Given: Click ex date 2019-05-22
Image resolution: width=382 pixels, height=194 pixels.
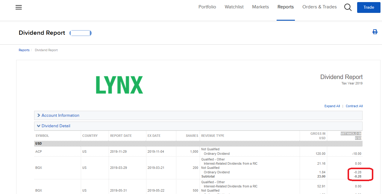Looking at the screenshot, I should pyautogui.click(x=156, y=190).
